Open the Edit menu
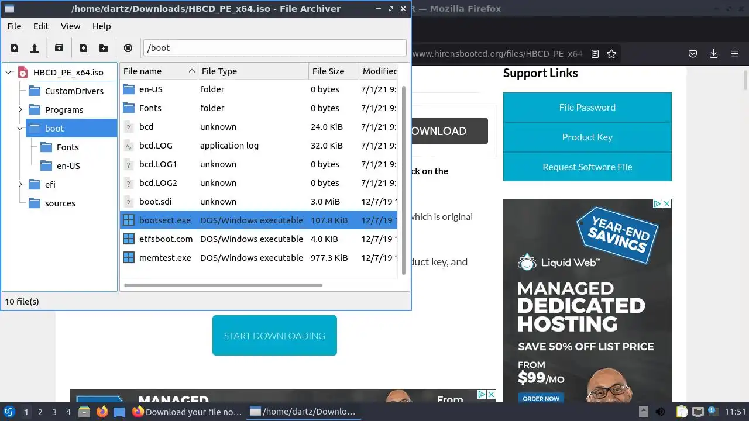The height and width of the screenshot is (421, 749). tap(41, 26)
